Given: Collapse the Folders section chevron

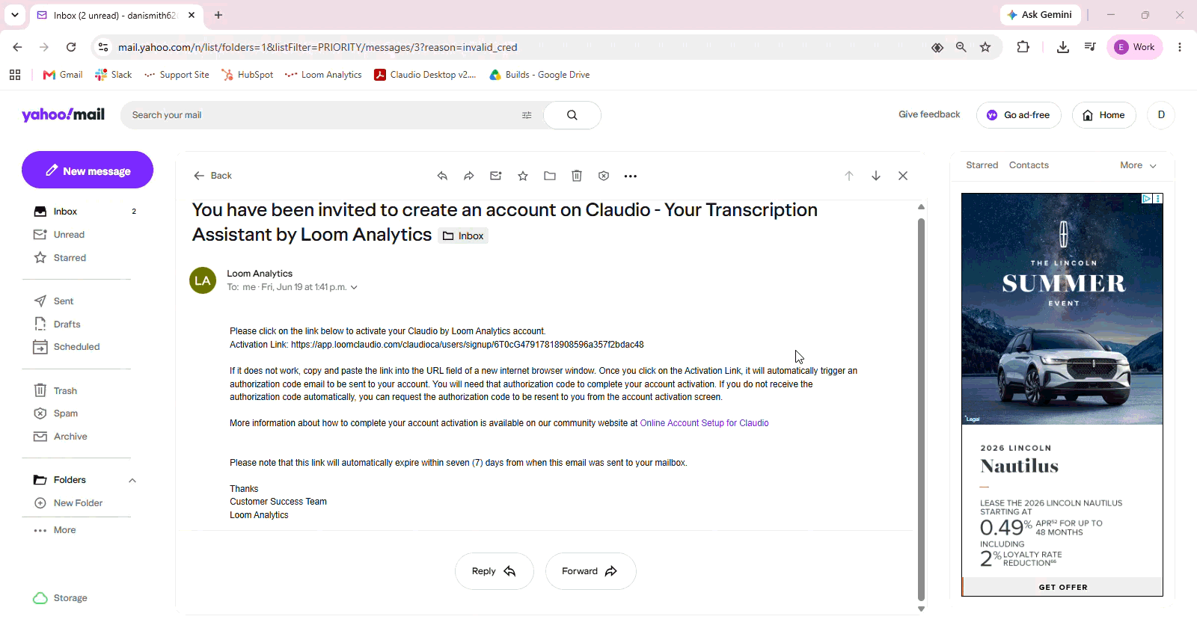Looking at the screenshot, I should click(x=132, y=481).
